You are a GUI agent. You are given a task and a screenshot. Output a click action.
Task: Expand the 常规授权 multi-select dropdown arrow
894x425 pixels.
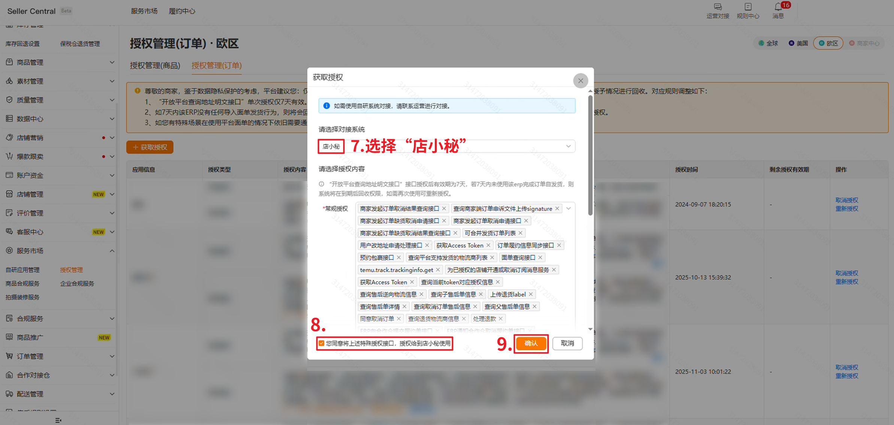coord(568,209)
